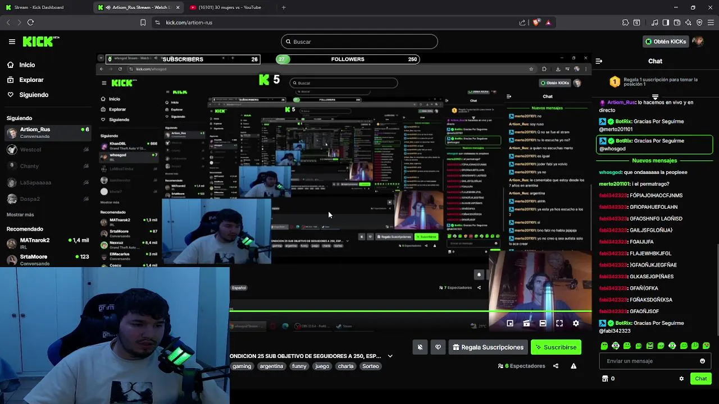Toggle theater mode in video controls
This screenshot has height=404, width=719.
[x=543, y=324]
